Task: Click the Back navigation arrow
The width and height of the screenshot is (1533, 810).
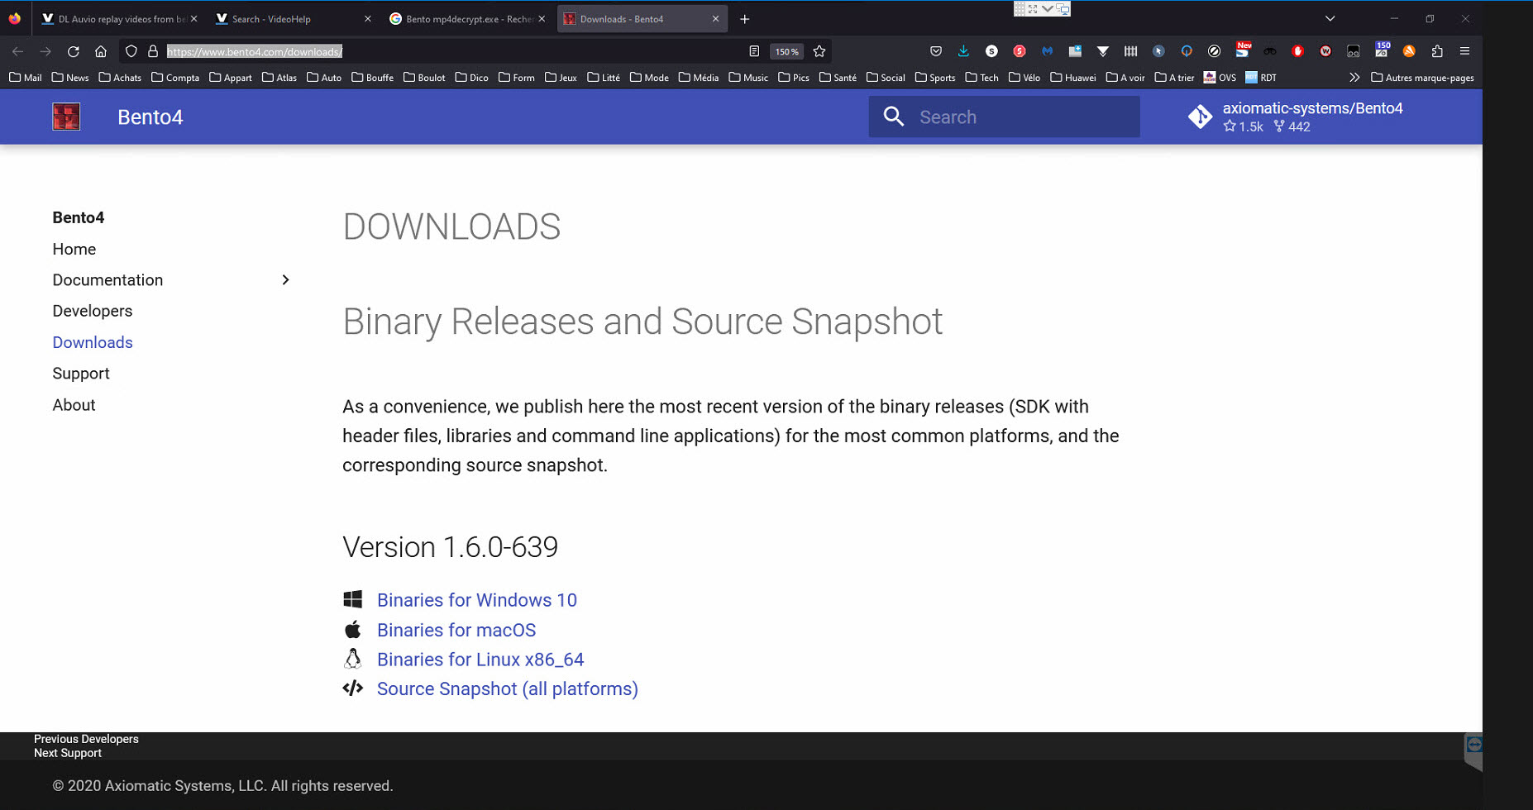Action: (x=17, y=51)
